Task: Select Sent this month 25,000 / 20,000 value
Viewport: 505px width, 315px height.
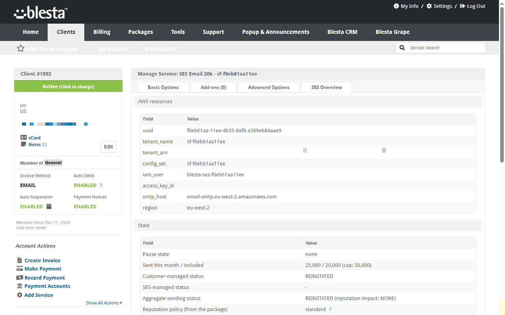Action: (x=338, y=265)
